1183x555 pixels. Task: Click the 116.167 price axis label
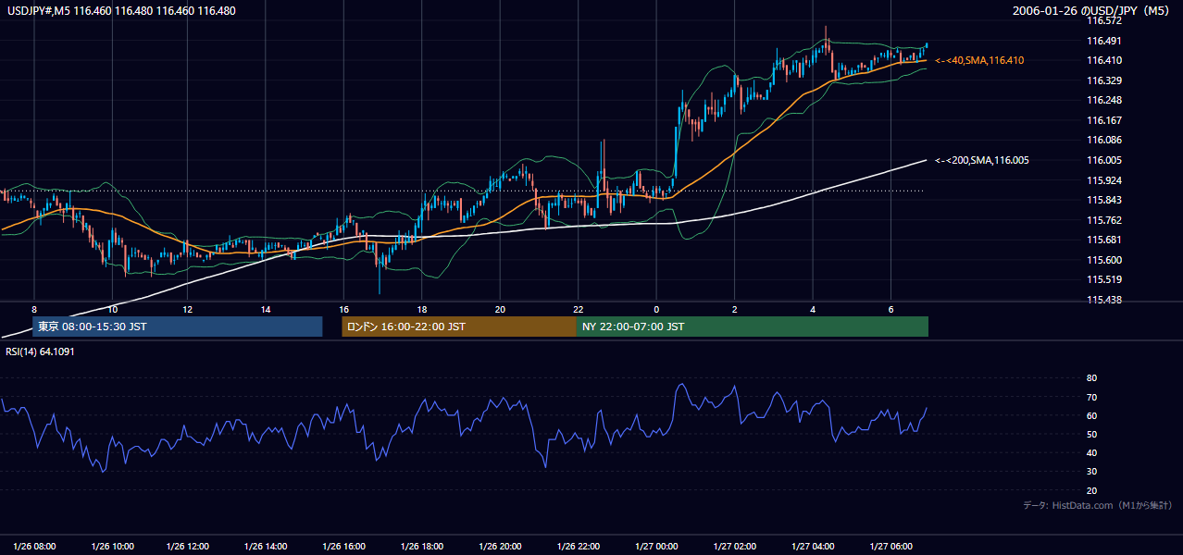coord(1102,120)
